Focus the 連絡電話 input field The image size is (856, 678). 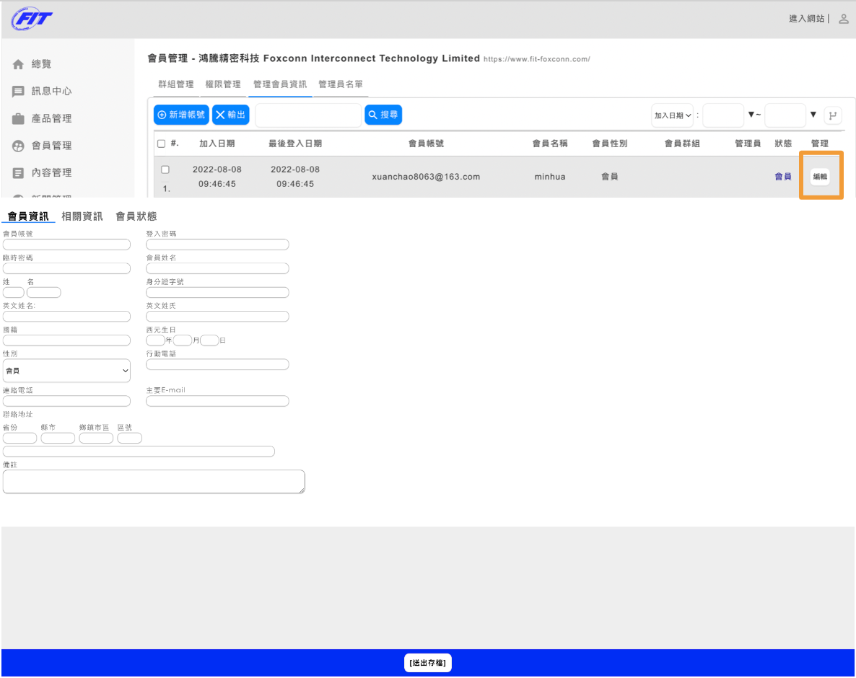tap(66, 402)
